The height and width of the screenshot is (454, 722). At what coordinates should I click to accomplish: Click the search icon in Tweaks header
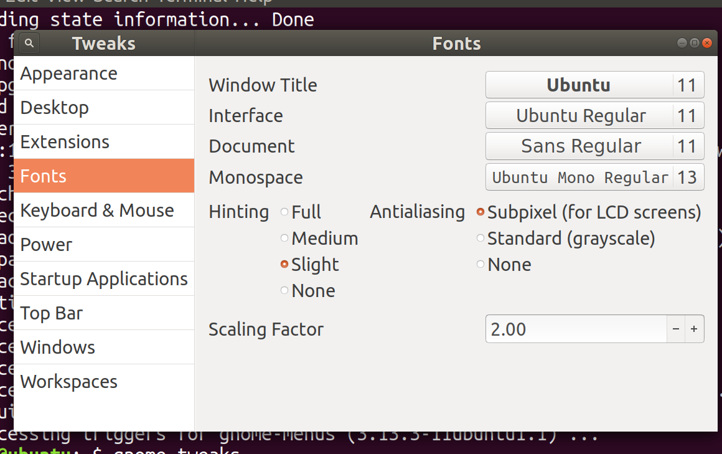(29, 43)
